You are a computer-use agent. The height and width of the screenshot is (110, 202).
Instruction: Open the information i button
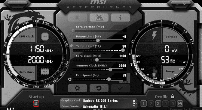pyautogui.click(x=121, y=17)
